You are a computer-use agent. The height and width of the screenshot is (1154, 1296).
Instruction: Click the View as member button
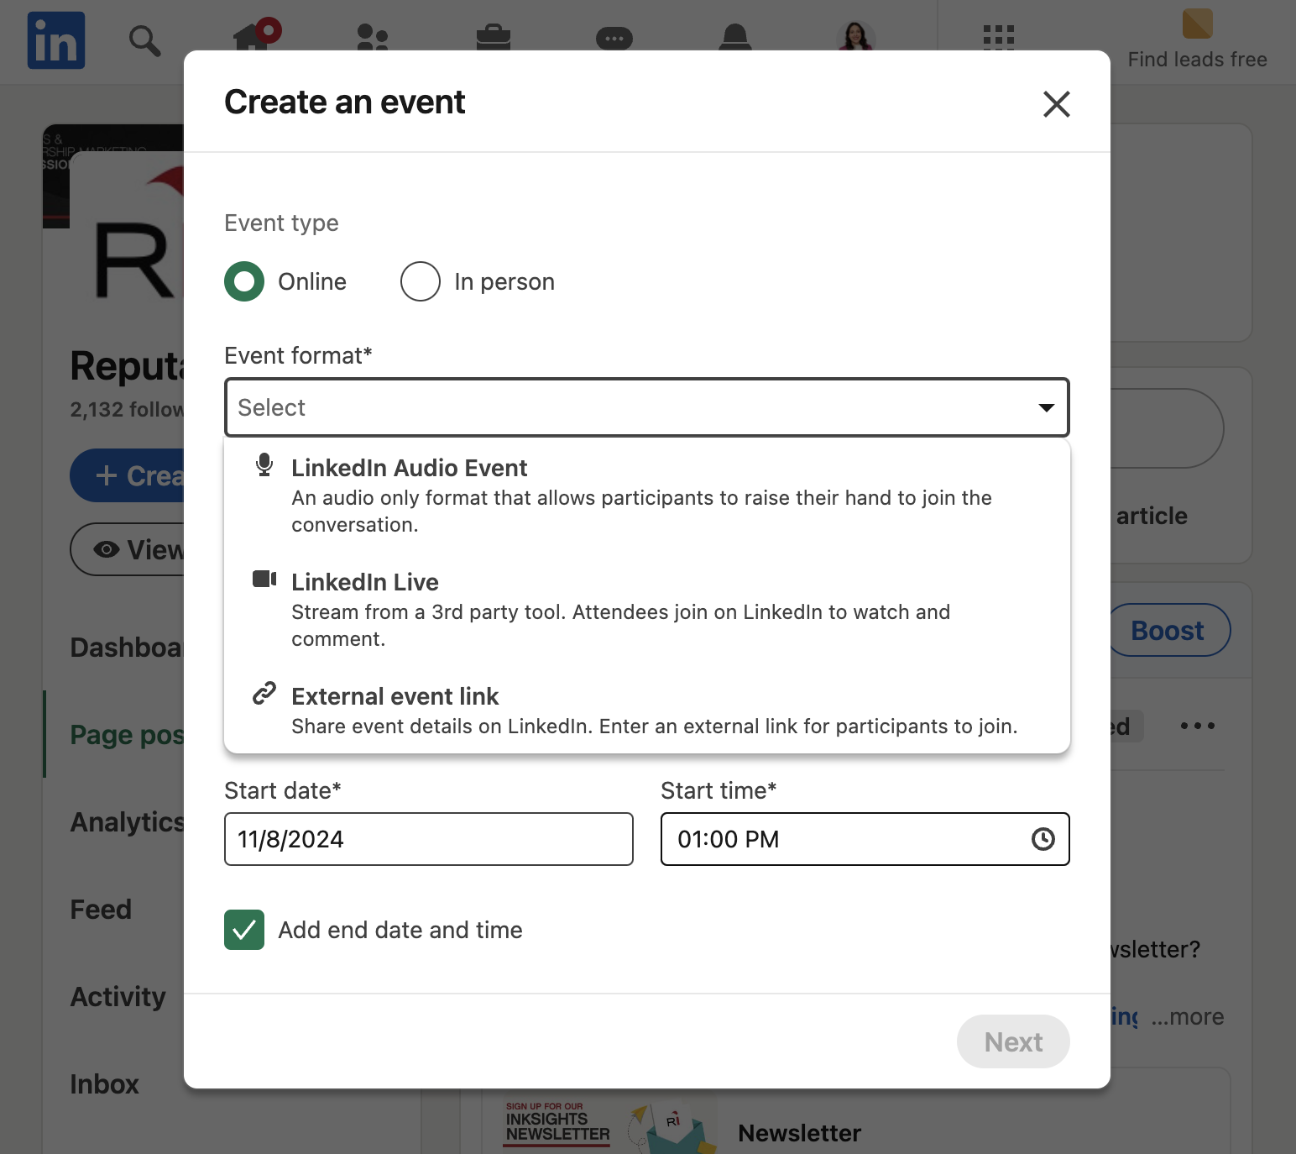click(128, 549)
